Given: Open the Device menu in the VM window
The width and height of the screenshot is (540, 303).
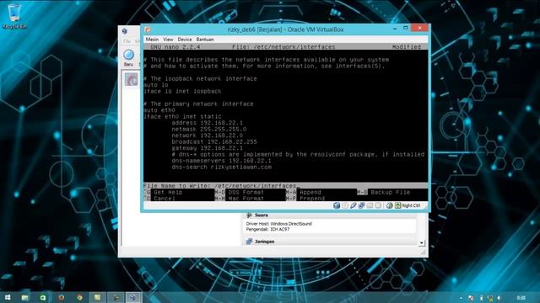Looking at the screenshot, I should point(185,40).
